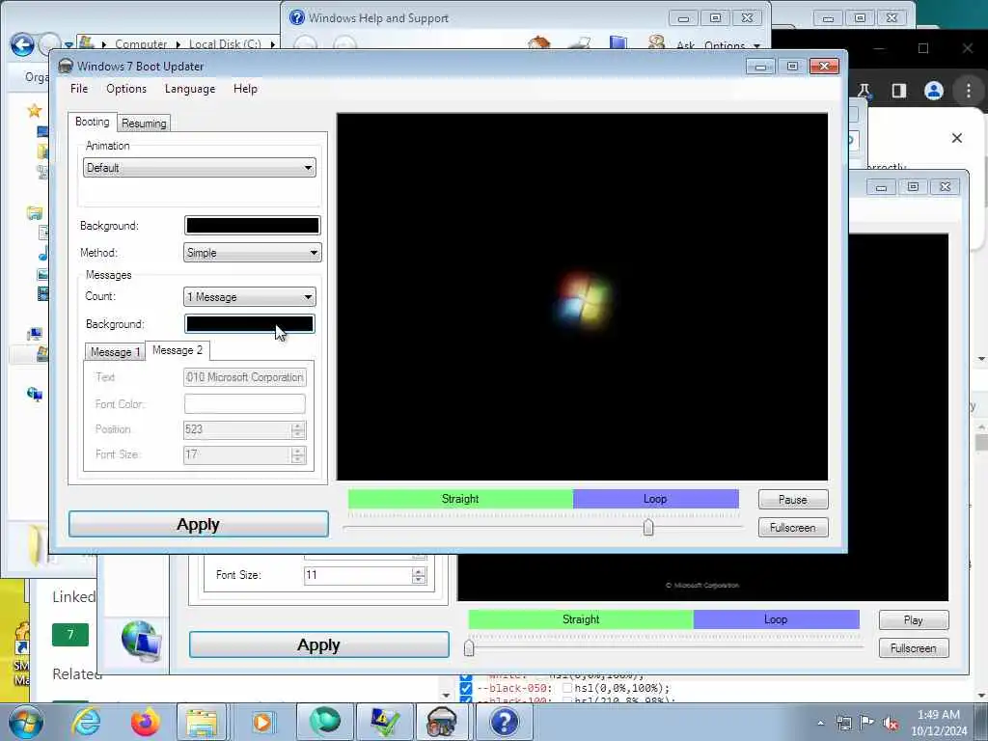
Task: Switch to the Resuming tab
Action: pyautogui.click(x=144, y=123)
